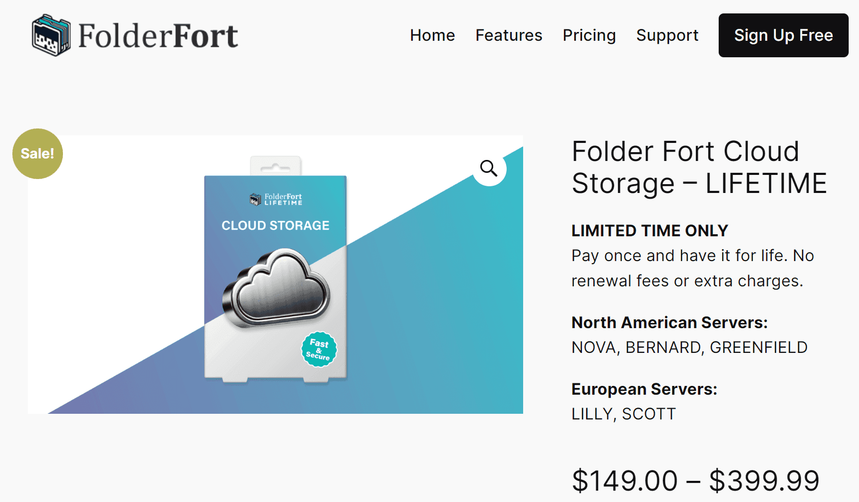Click the LILLY, SCOTT server names
The width and height of the screenshot is (859, 502).
[624, 414]
